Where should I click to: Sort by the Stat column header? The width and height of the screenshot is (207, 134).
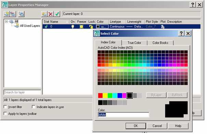[46, 22]
